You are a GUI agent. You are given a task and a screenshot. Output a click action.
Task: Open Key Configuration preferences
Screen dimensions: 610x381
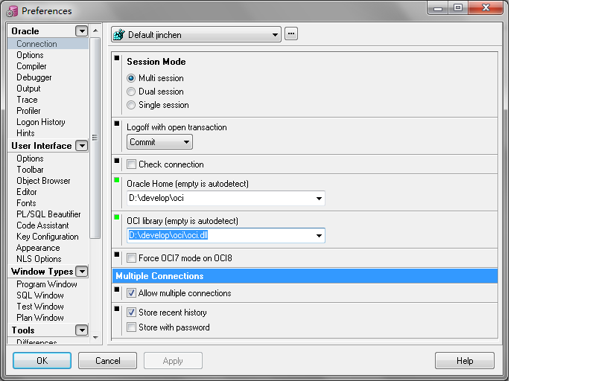point(48,237)
